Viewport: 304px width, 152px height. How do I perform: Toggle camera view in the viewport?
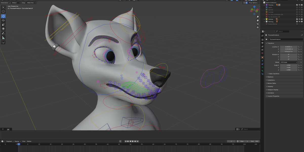258,24
